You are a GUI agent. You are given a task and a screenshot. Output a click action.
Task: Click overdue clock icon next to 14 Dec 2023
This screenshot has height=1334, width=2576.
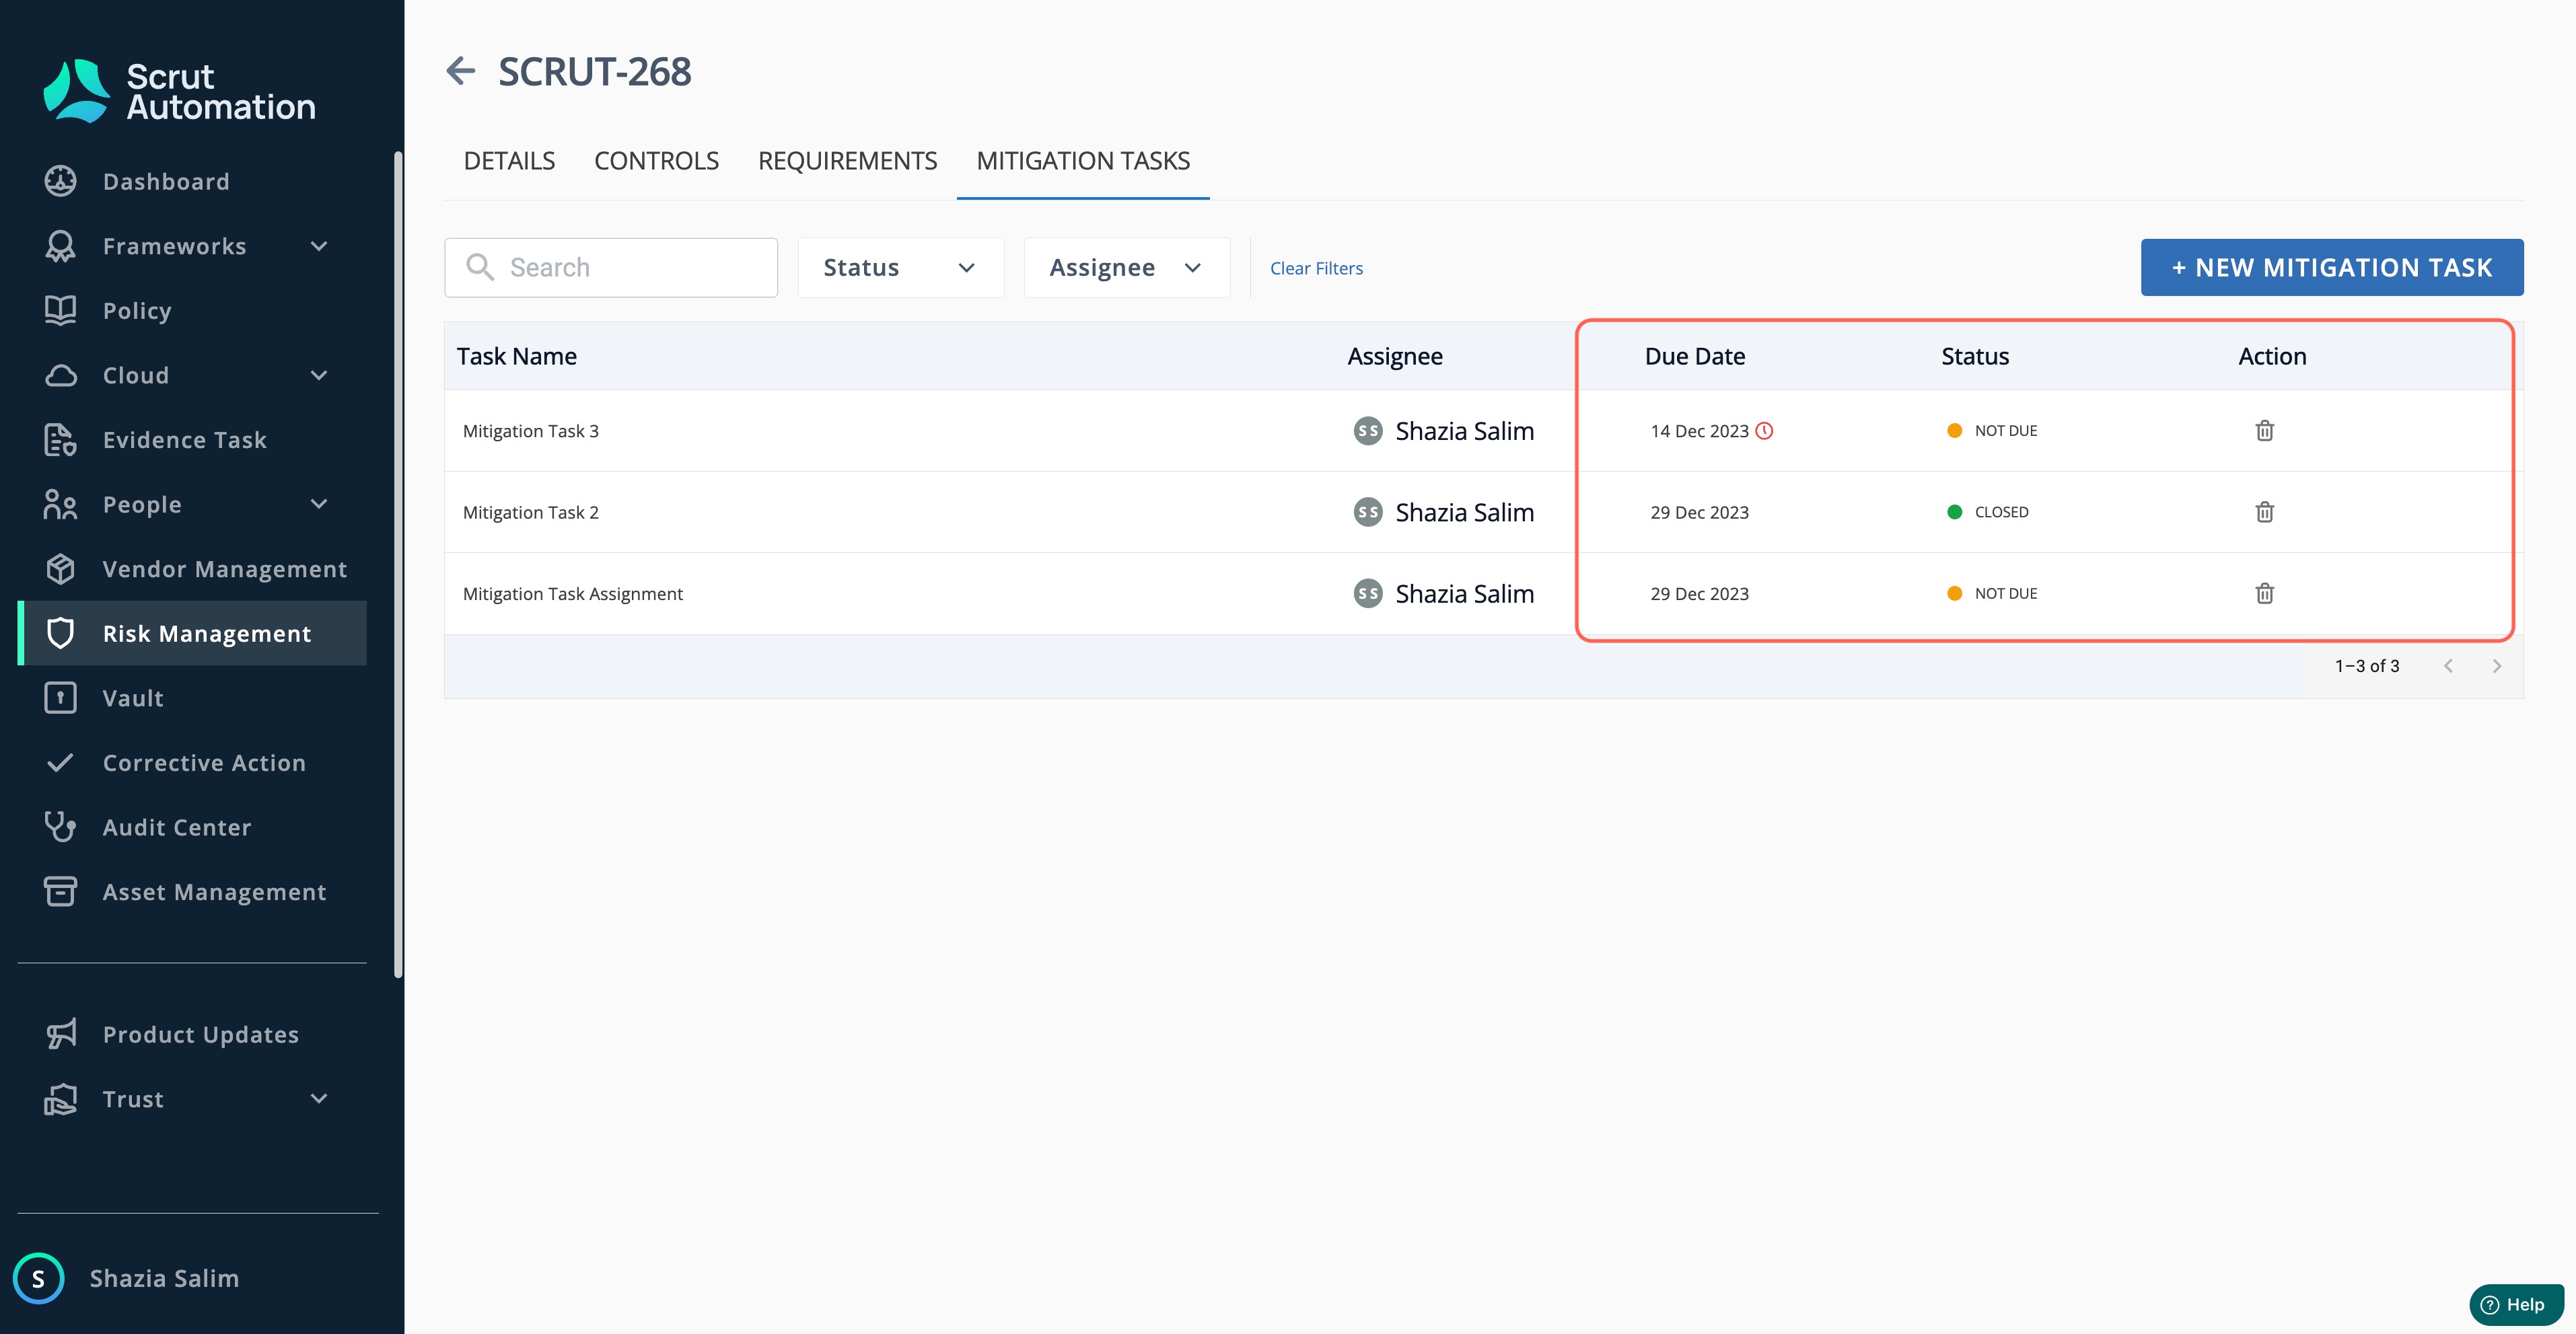pos(1764,431)
